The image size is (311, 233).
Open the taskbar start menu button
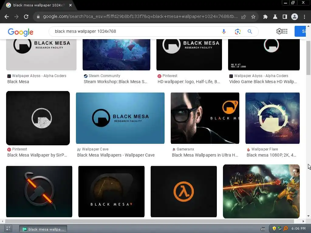pos(8,229)
